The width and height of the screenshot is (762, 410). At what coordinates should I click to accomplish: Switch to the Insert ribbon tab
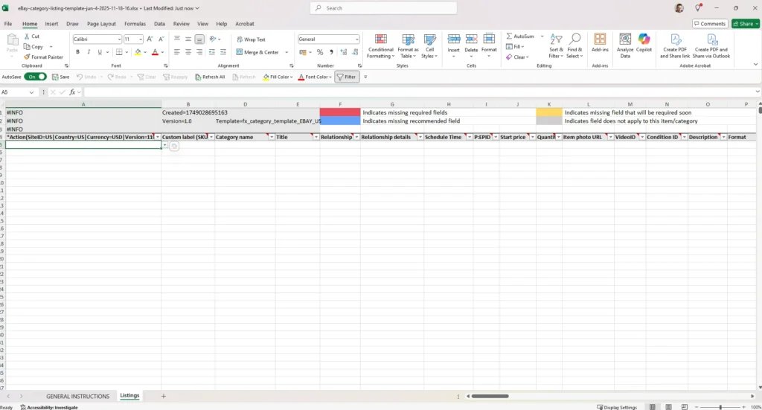click(x=51, y=24)
